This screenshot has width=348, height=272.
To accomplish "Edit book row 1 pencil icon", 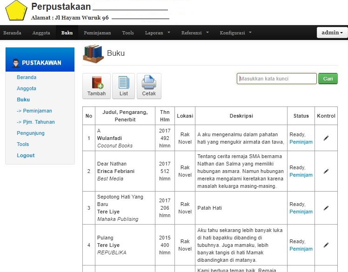I will 326,138.
